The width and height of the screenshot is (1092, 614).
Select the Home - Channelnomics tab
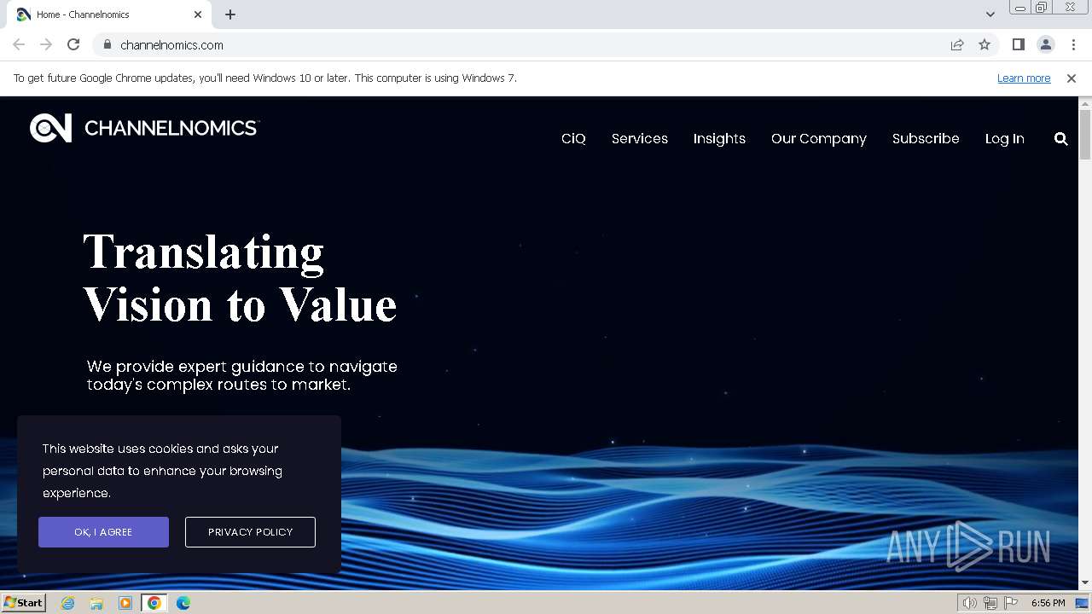[107, 14]
